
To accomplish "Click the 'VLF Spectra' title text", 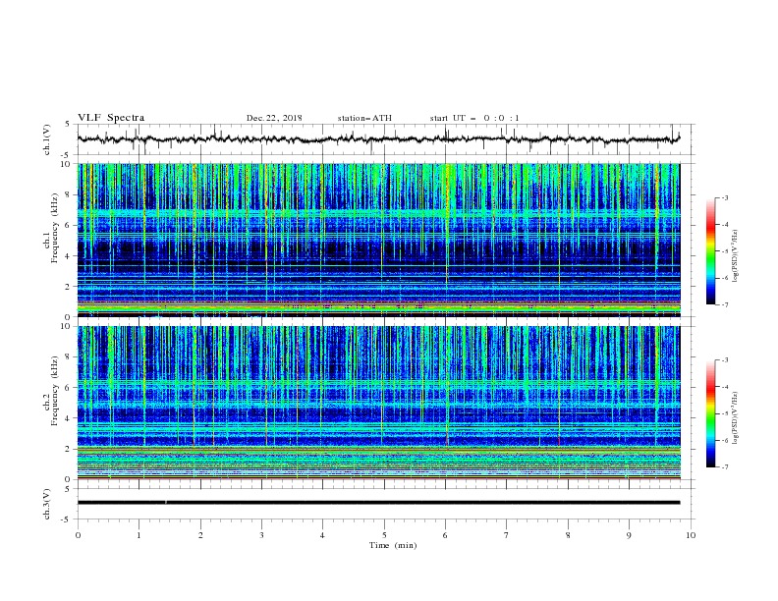I will click(x=111, y=118).
